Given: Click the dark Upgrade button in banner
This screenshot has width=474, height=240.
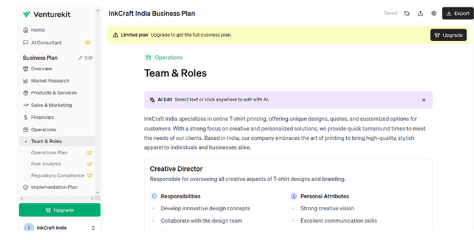Looking at the screenshot, I should [x=448, y=35].
